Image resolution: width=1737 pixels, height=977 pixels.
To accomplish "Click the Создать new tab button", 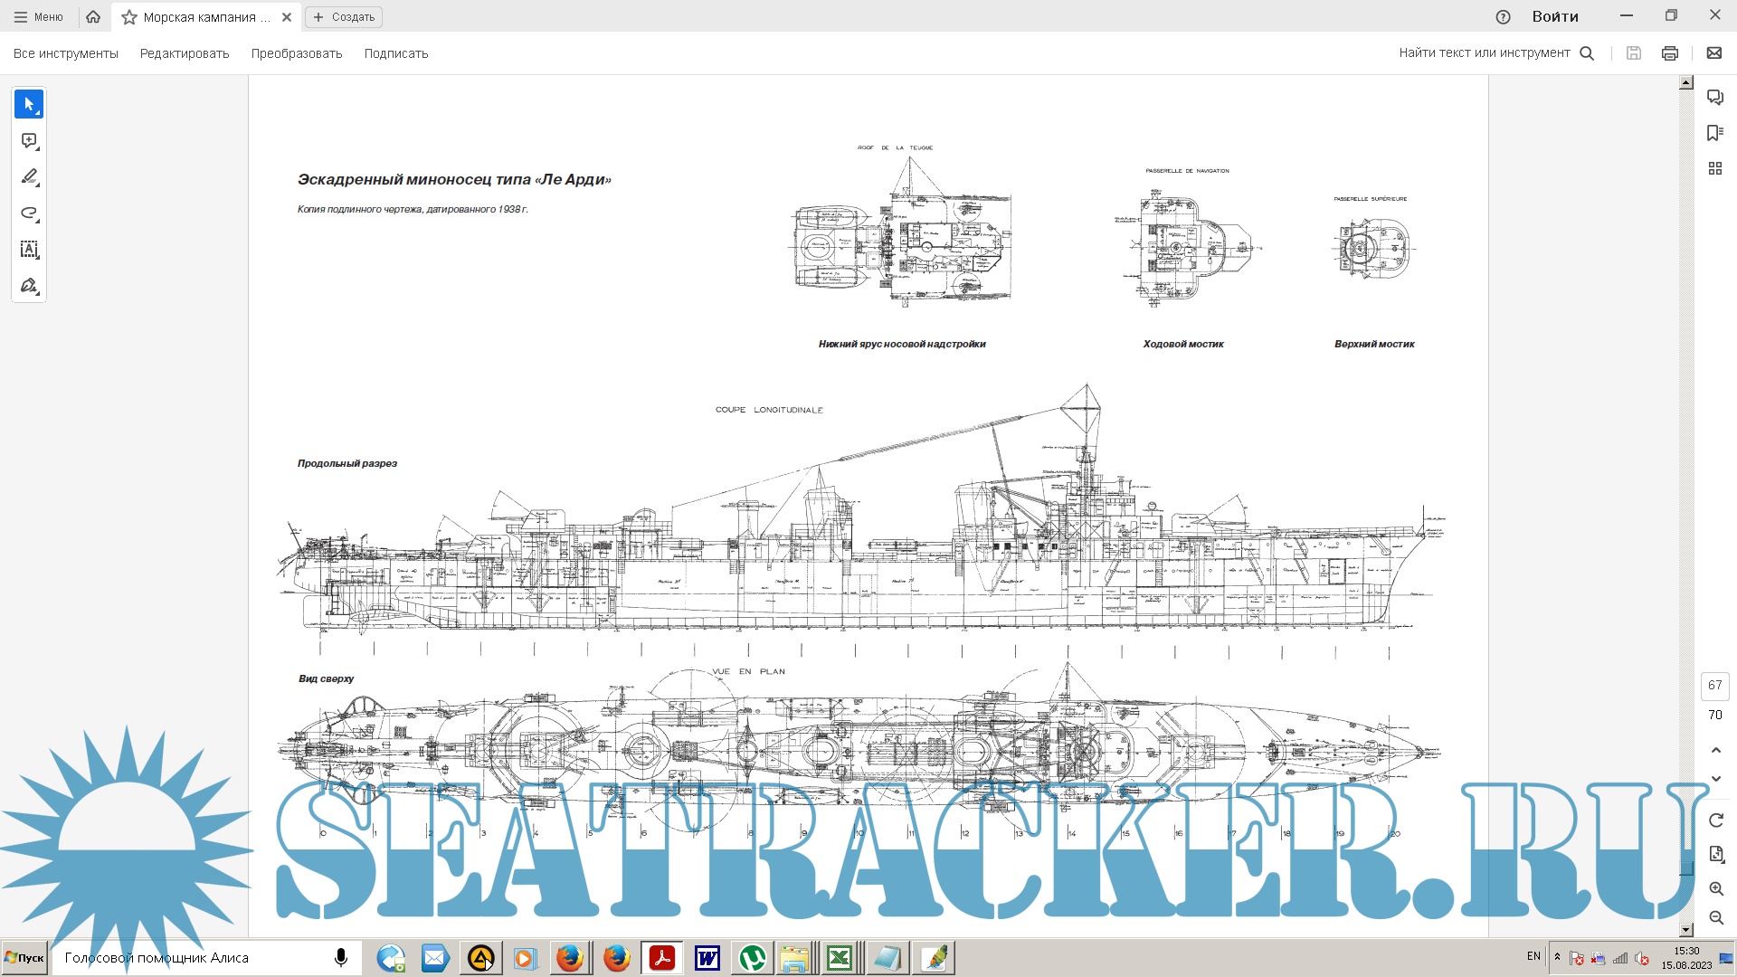I will click(344, 17).
